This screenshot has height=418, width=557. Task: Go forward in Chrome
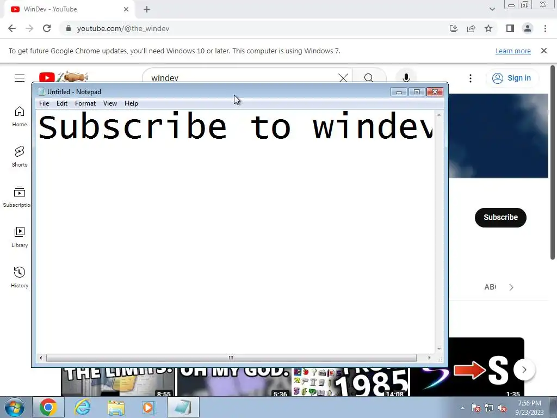coord(29,28)
